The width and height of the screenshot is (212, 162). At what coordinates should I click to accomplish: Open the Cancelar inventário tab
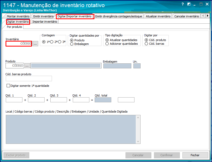[x=186, y=16]
